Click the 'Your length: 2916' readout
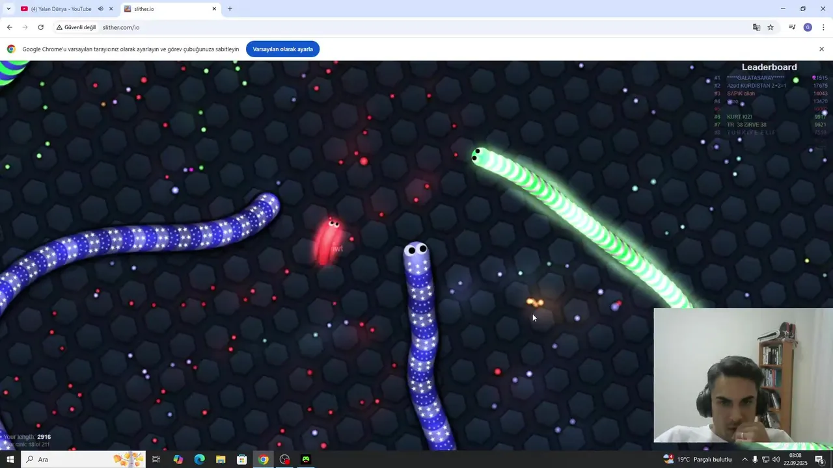Screen dimensions: 833x468 (27, 437)
